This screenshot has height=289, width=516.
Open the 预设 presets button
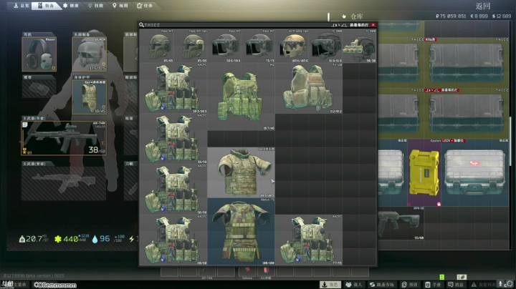coord(410,285)
